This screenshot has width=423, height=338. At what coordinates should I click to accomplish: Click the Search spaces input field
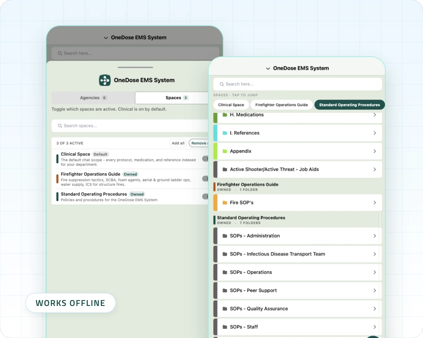point(130,126)
